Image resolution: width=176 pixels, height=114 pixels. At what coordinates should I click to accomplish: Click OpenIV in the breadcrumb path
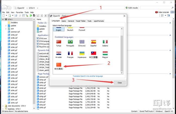click(x=21, y=8)
